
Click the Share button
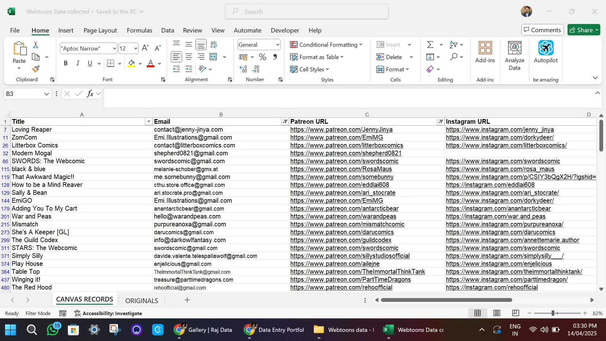pyautogui.click(x=584, y=30)
